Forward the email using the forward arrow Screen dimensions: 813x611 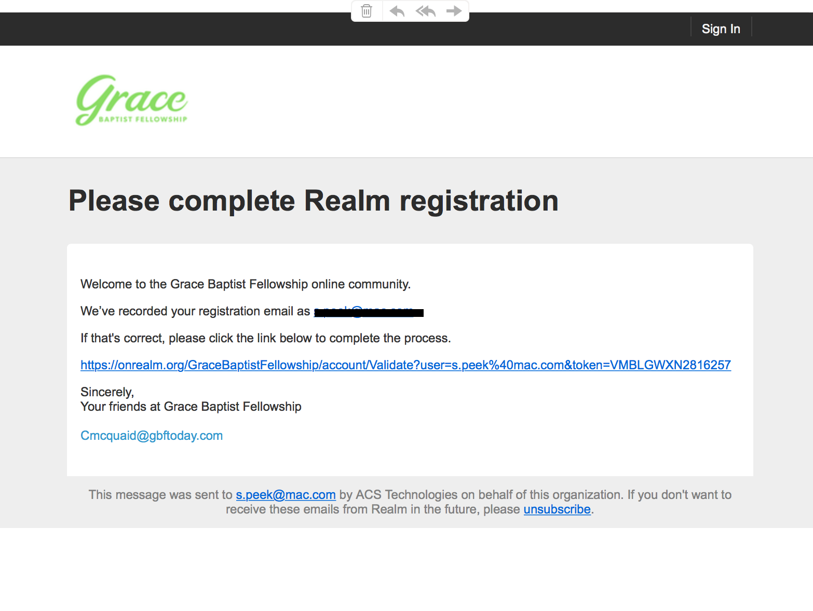(454, 11)
